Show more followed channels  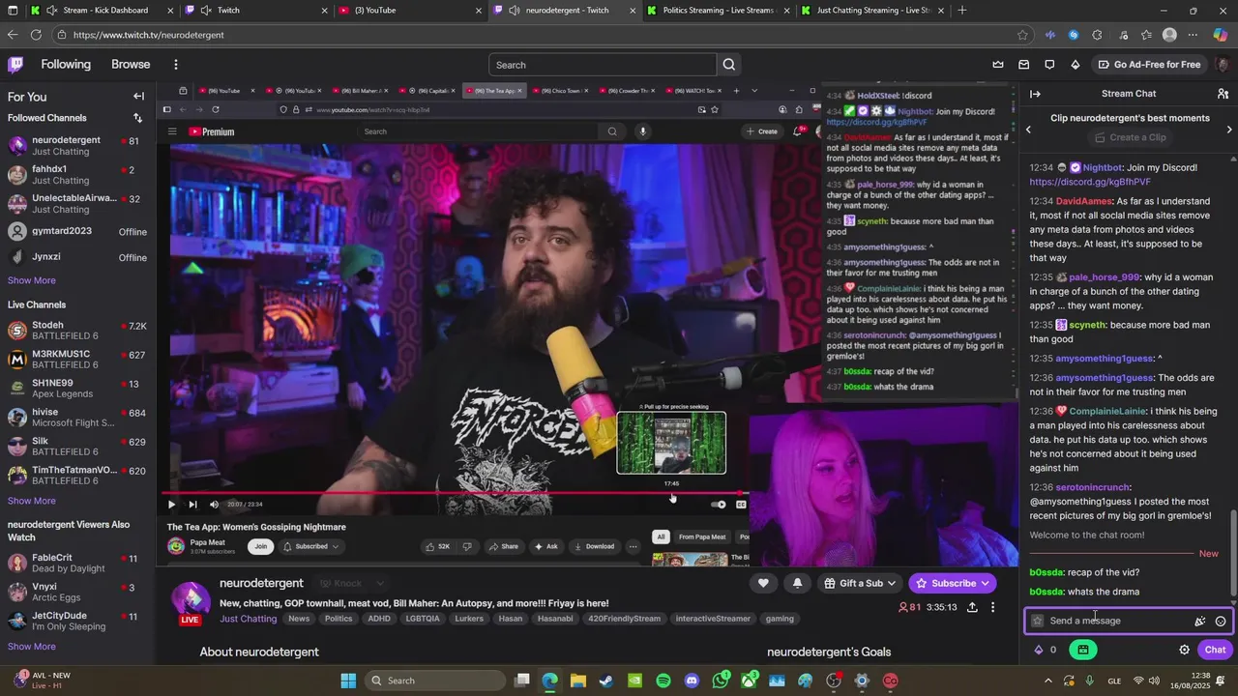(x=32, y=280)
